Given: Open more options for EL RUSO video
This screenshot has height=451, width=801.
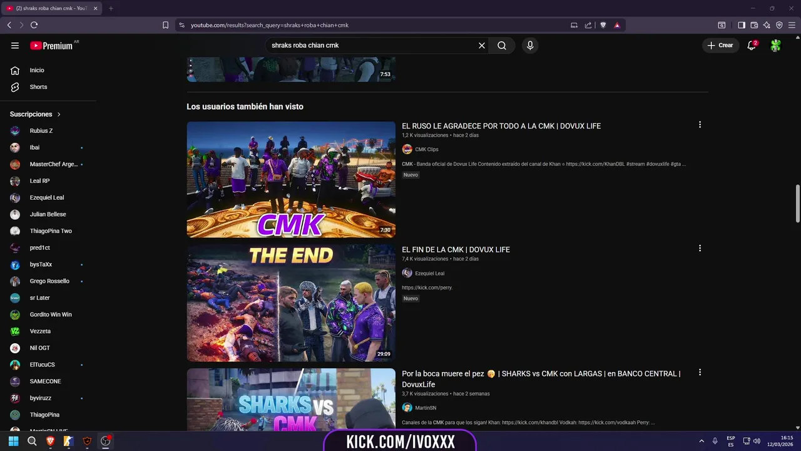Looking at the screenshot, I should pyautogui.click(x=700, y=125).
